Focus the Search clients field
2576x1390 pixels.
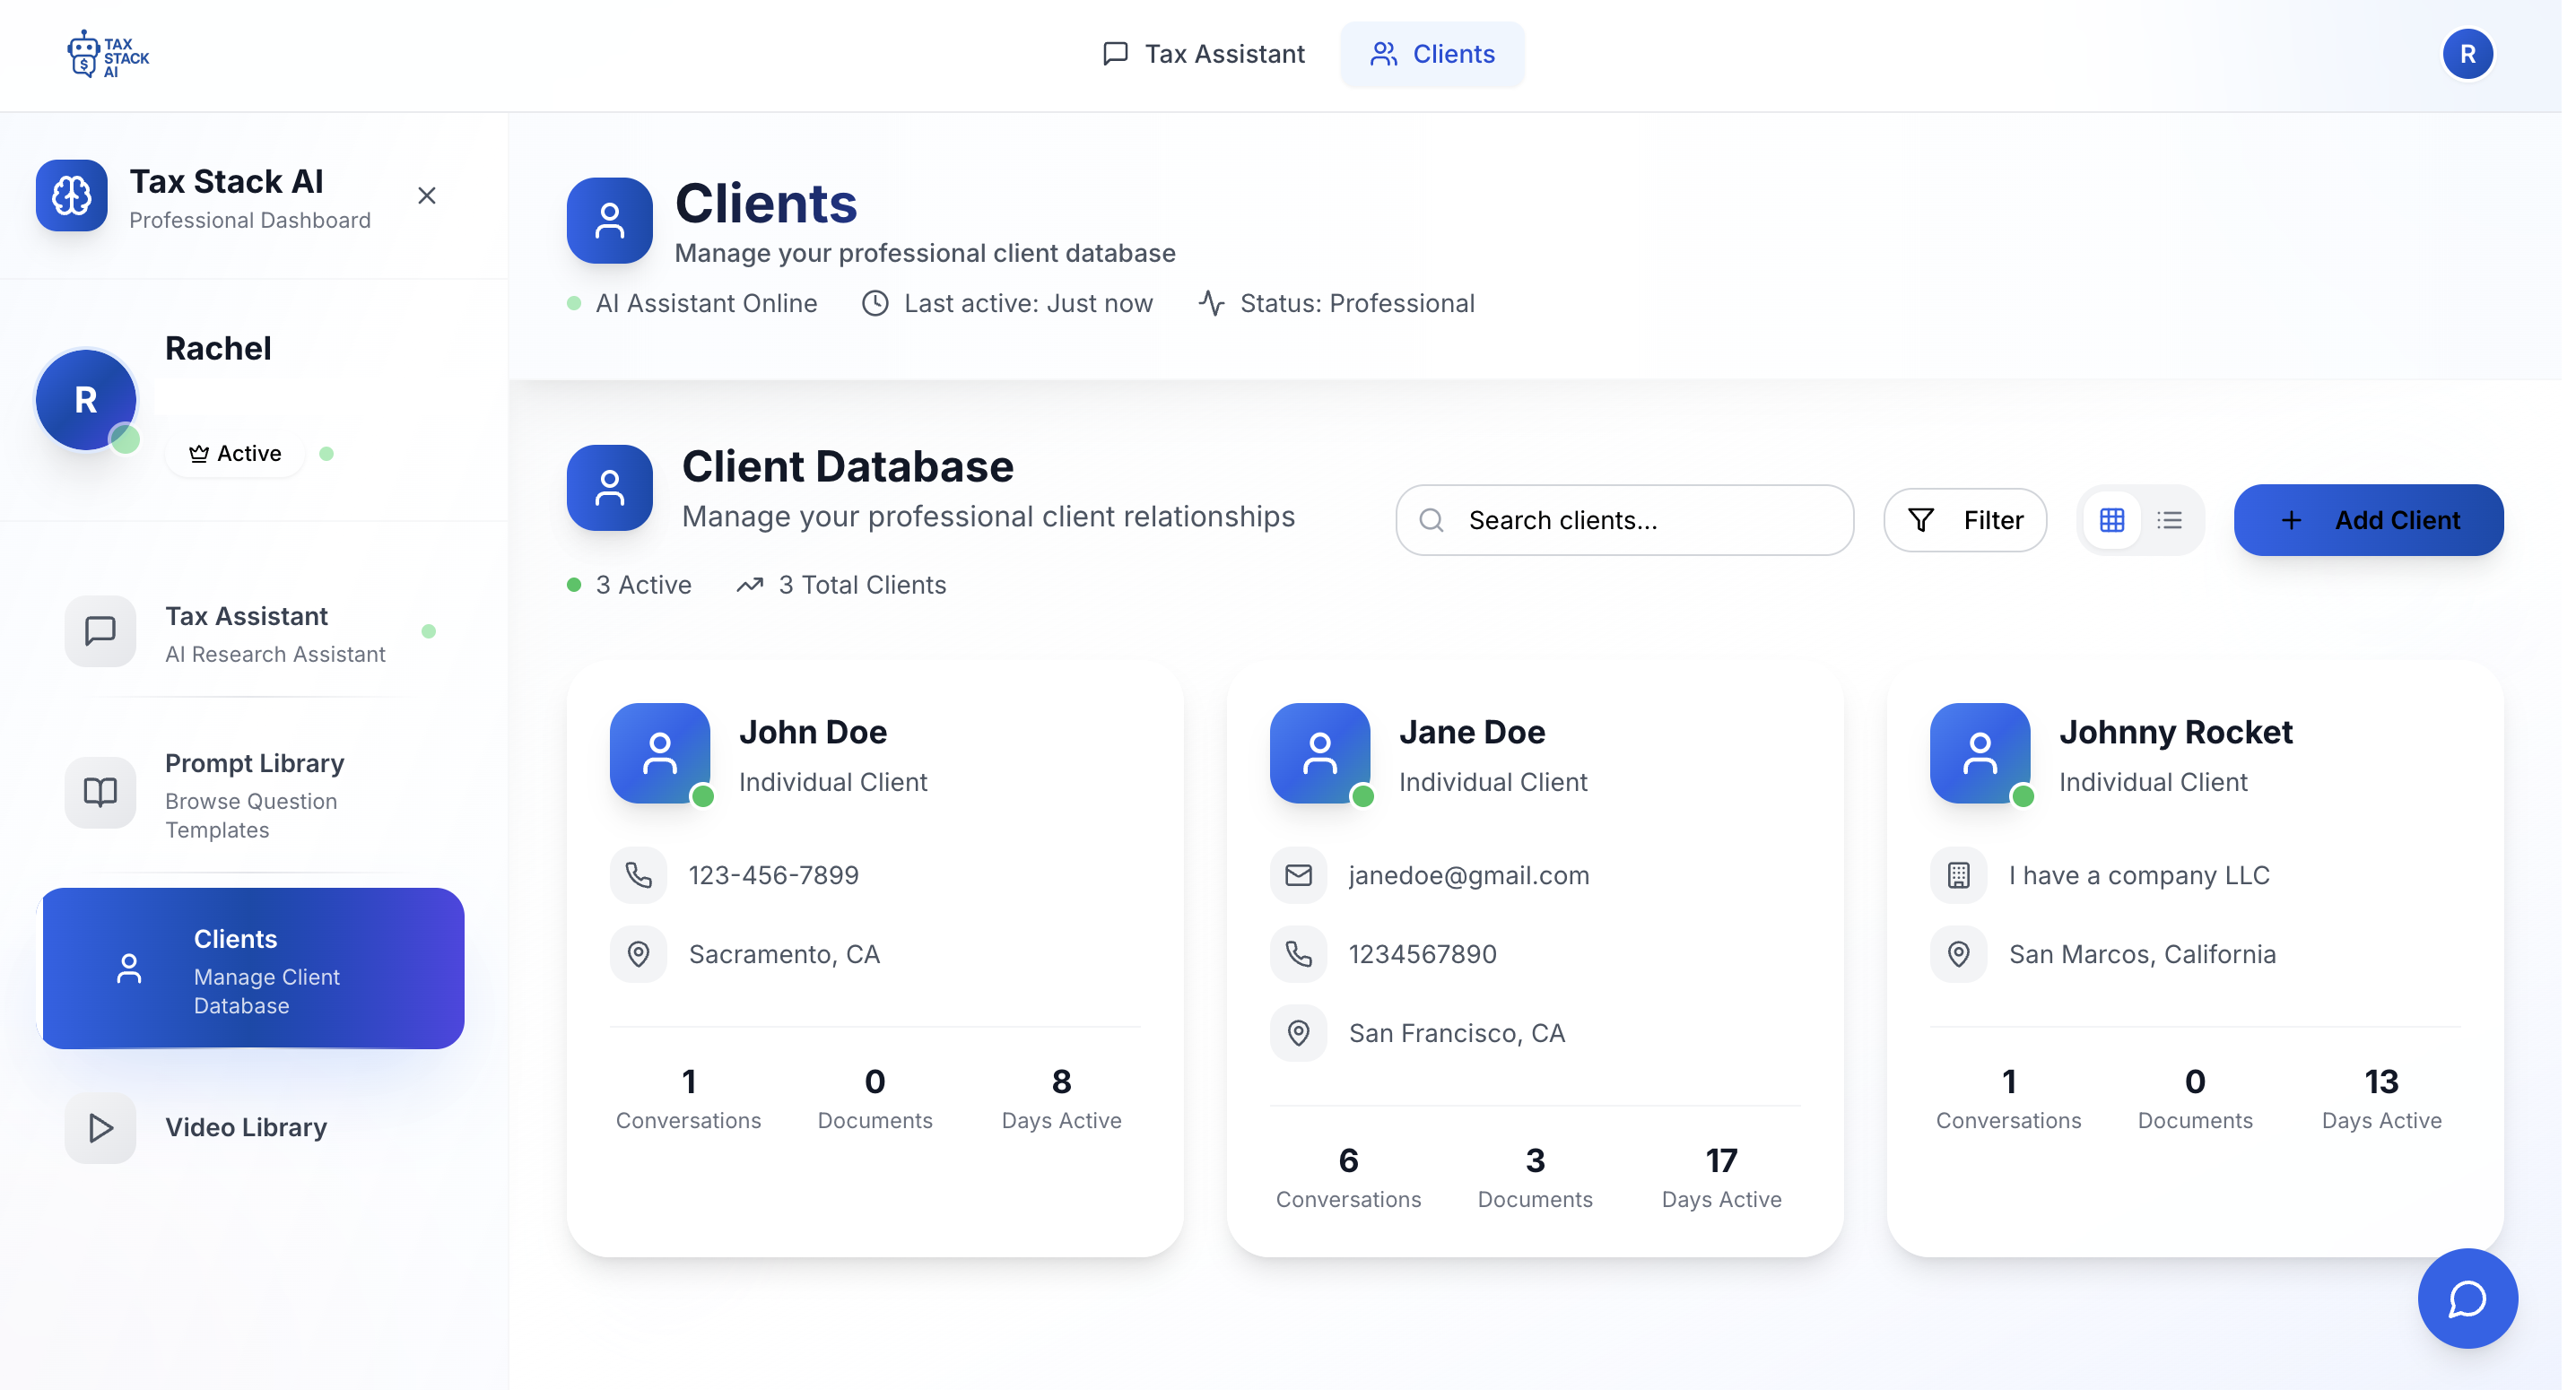pyautogui.click(x=1624, y=520)
